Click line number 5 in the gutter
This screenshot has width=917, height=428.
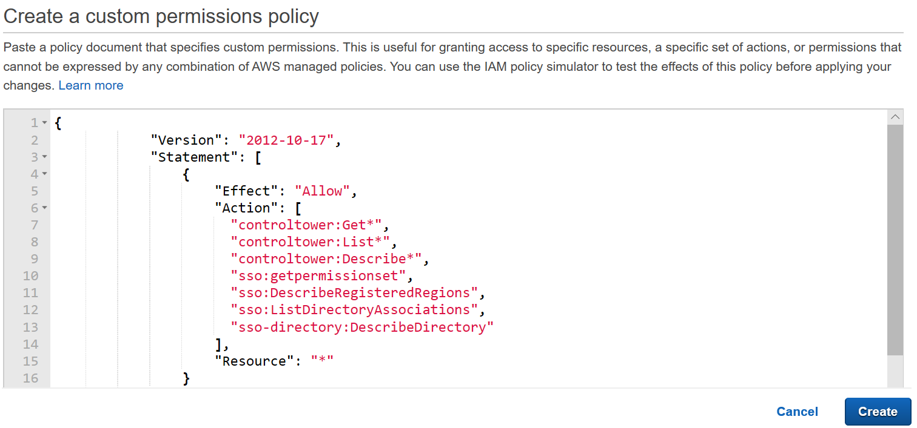click(x=35, y=191)
